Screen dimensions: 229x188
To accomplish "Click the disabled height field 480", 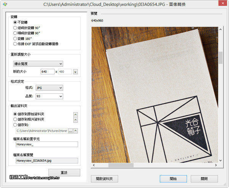I will coord(65,72).
